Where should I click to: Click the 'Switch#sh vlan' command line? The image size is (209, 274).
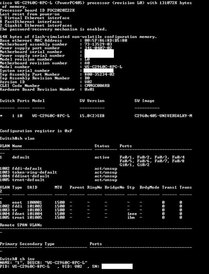coord(17,139)
